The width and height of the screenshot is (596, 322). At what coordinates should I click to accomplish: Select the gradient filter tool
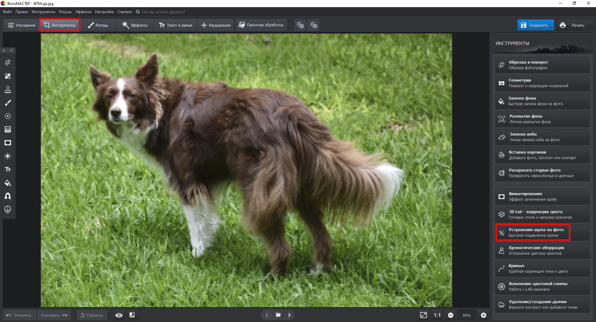8,129
